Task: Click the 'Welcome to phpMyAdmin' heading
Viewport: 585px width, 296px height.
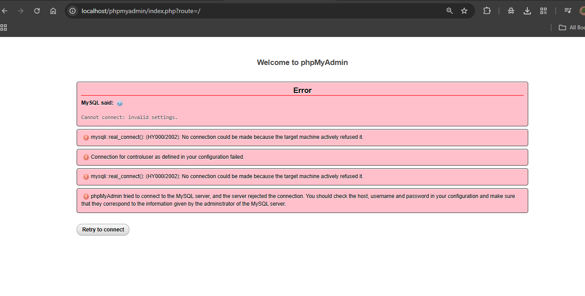Action: pos(302,62)
